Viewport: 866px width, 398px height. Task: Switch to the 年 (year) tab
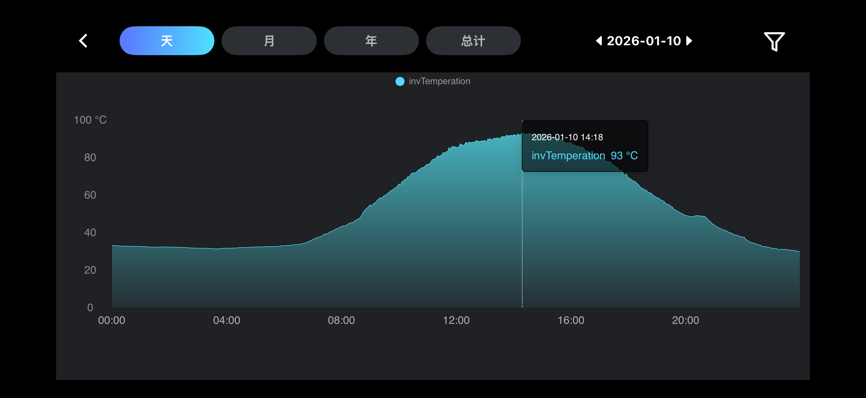pyautogui.click(x=371, y=41)
